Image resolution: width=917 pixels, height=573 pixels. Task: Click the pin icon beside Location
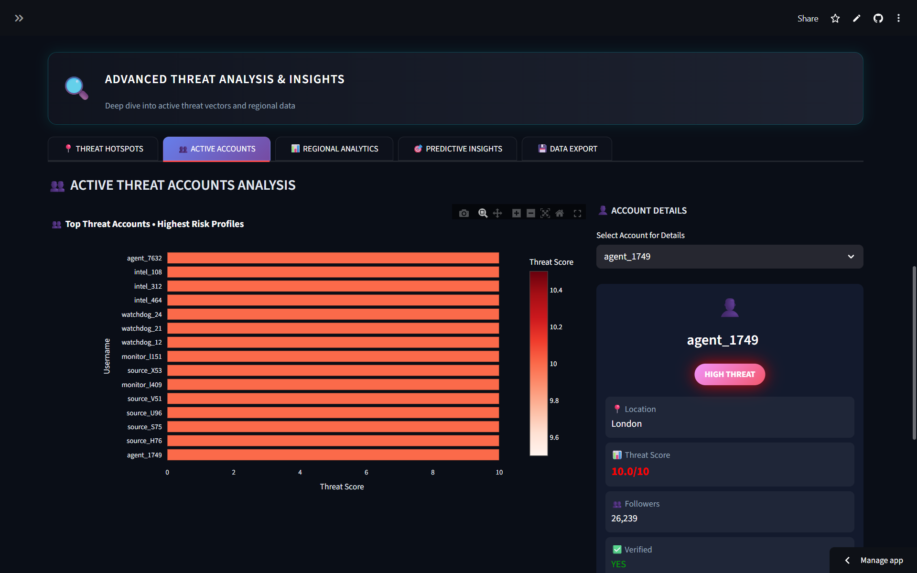617,409
